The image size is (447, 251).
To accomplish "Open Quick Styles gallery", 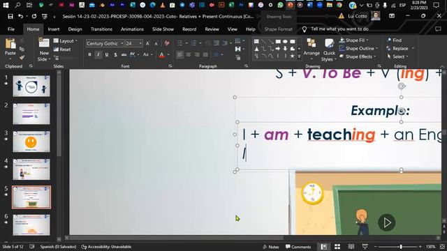I will (x=329, y=50).
